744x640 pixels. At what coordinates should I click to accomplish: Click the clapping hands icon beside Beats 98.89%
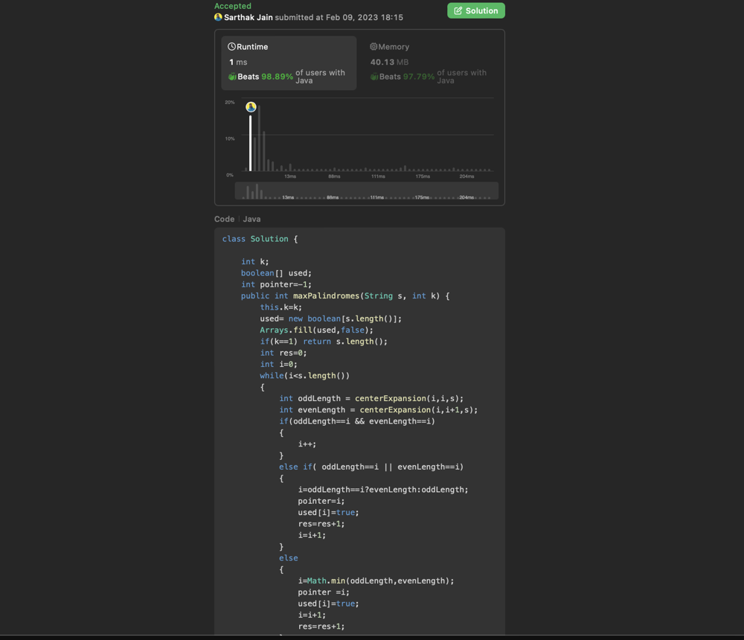pyautogui.click(x=232, y=77)
